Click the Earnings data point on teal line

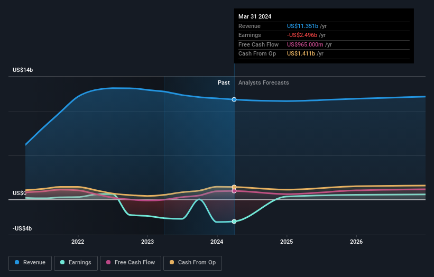coord(234,221)
